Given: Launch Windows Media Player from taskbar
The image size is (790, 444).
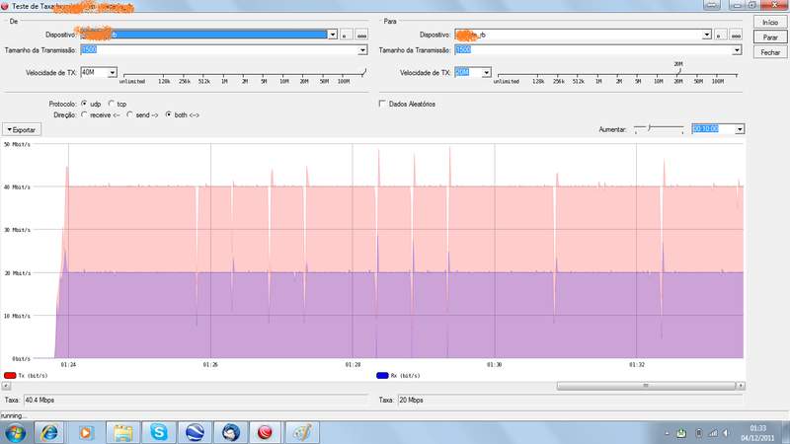Looking at the screenshot, I should pos(86,432).
